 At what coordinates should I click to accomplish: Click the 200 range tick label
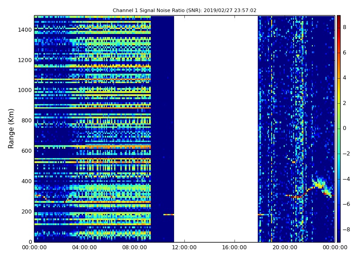coord(27,211)
